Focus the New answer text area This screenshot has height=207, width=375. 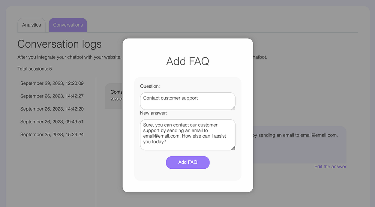(x=186, y=135)
